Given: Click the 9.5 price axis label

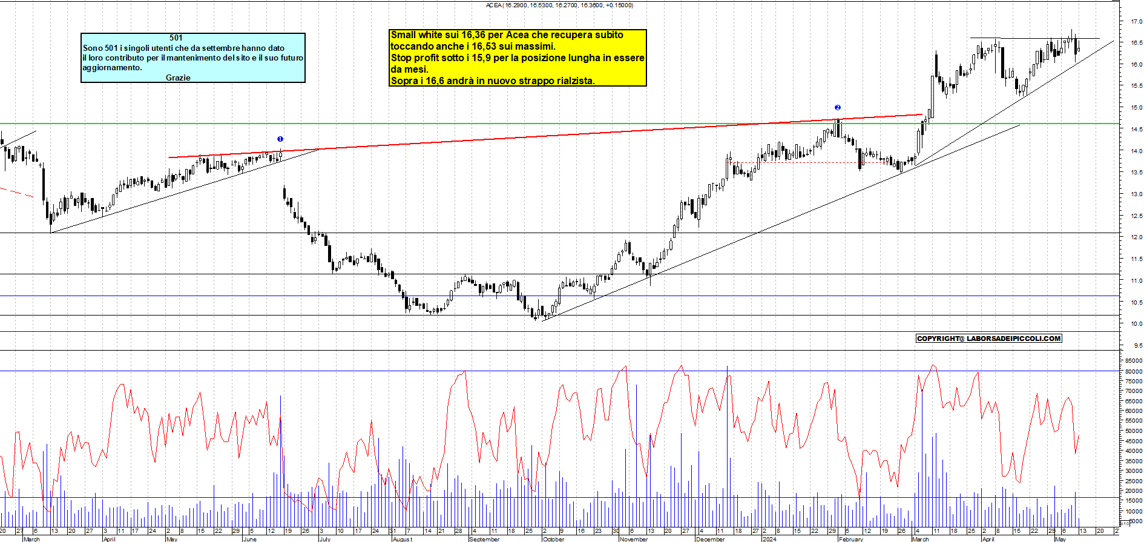Looking at the screenshot, I should pos(1138,345).
